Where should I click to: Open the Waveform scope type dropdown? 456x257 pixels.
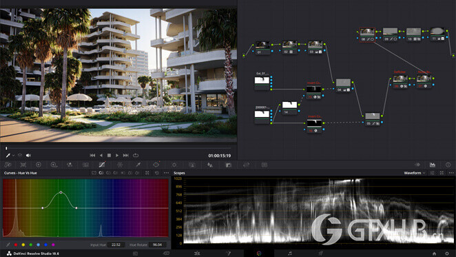coord(415,173)
